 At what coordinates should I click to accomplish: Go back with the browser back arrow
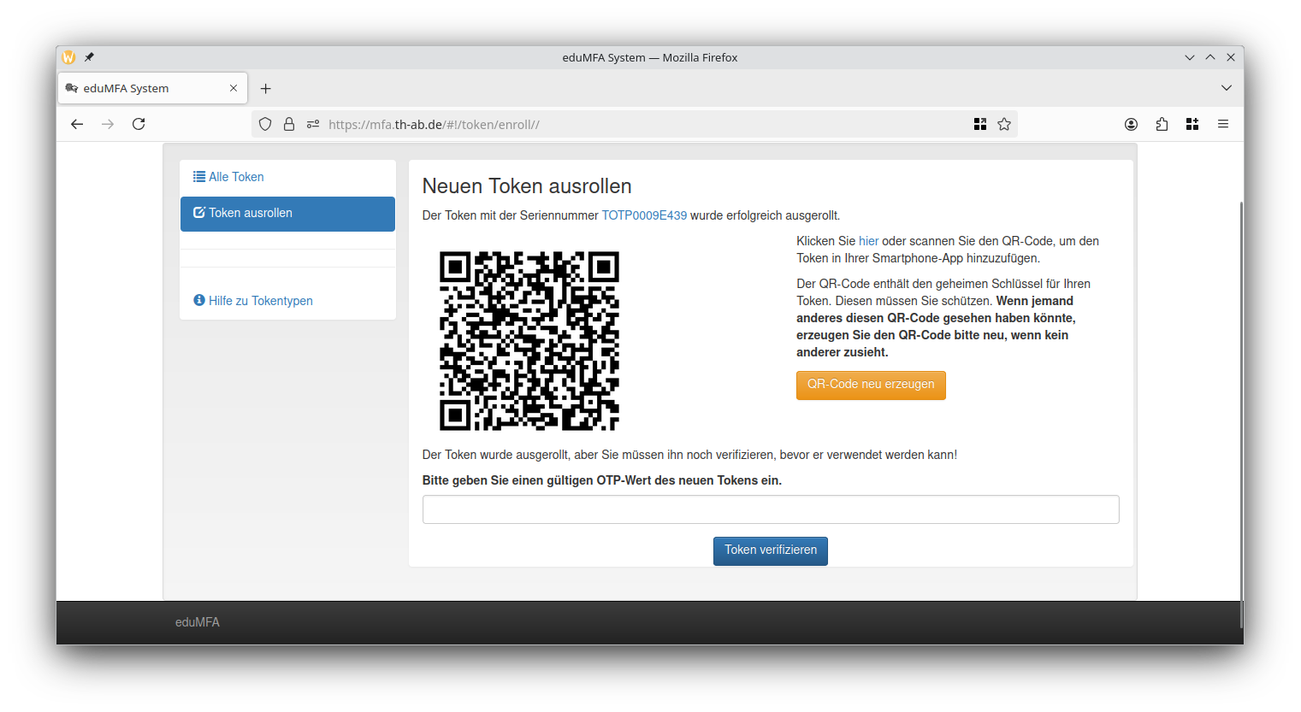pos(77,124)
